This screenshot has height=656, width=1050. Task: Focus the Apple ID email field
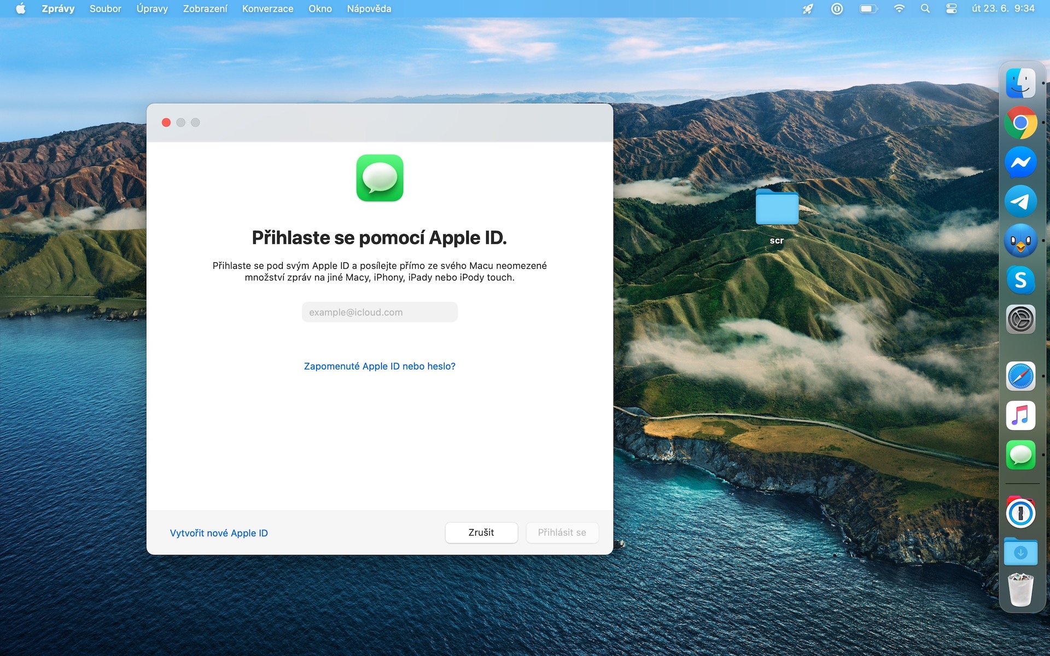tap(380, 312)
